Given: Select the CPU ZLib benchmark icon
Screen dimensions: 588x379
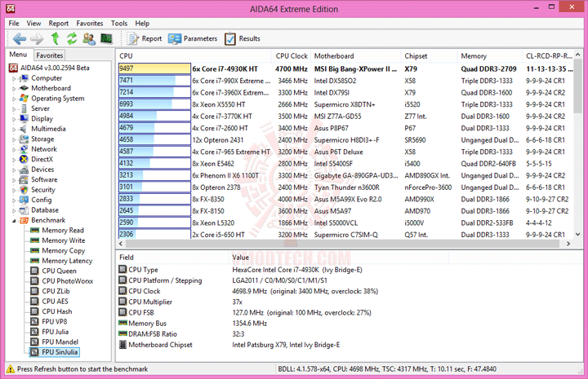Looking at the screenshot, I should (34, 291).
